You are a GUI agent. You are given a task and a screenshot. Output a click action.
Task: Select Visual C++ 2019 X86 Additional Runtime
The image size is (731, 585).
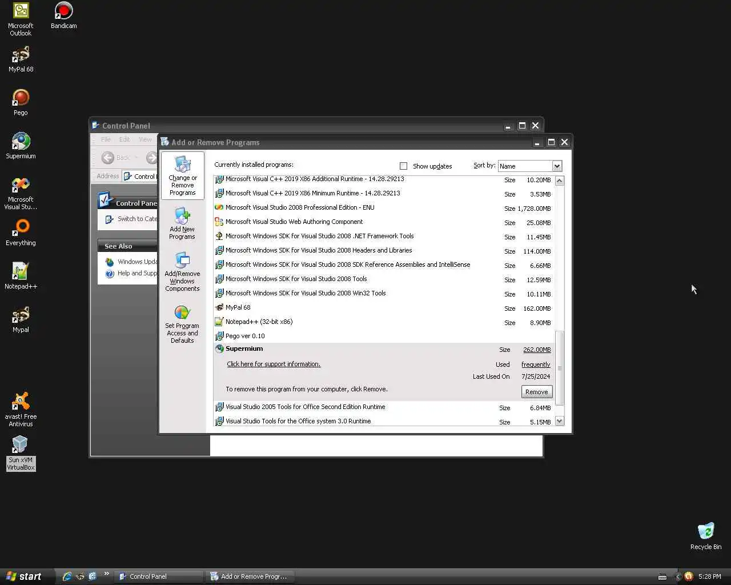tap(383, 179)
